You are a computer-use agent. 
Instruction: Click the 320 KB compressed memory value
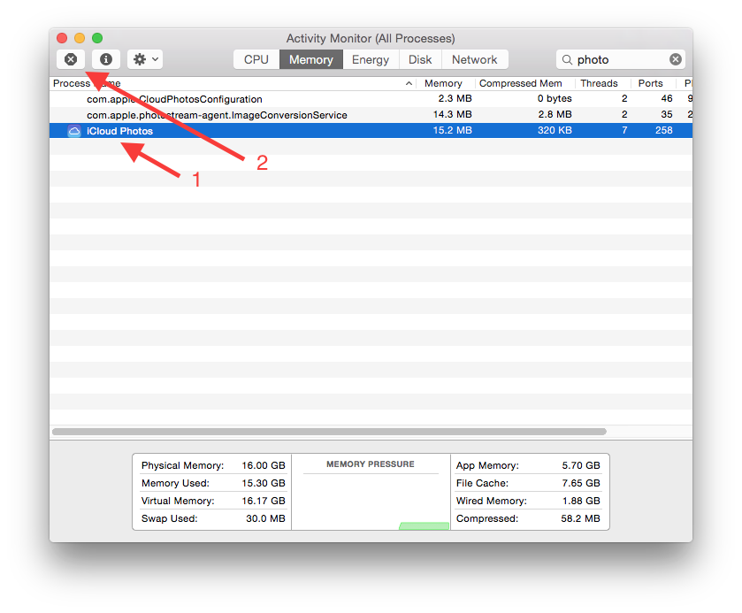[555, 130]
